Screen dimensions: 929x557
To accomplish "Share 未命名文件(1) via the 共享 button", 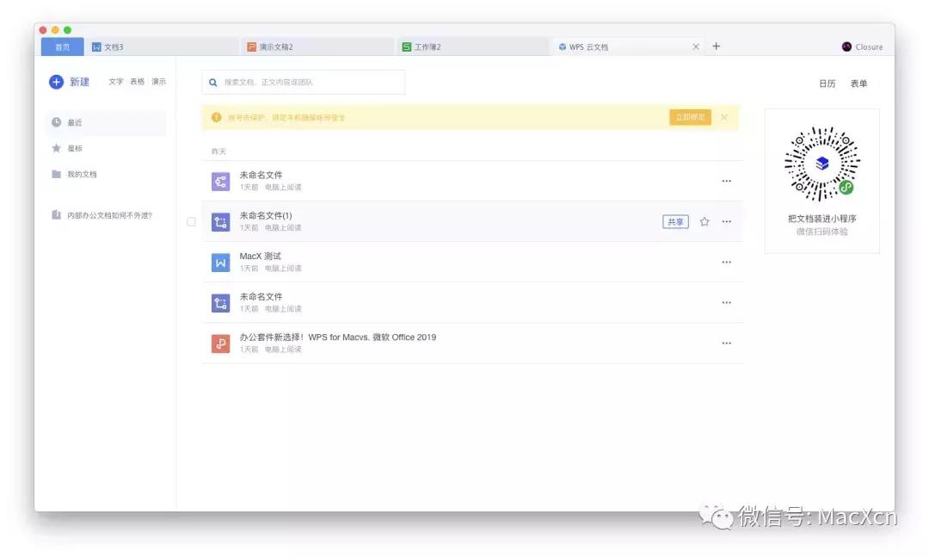I will [674, 221].
